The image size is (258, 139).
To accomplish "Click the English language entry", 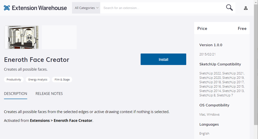I will pos(204,134).
